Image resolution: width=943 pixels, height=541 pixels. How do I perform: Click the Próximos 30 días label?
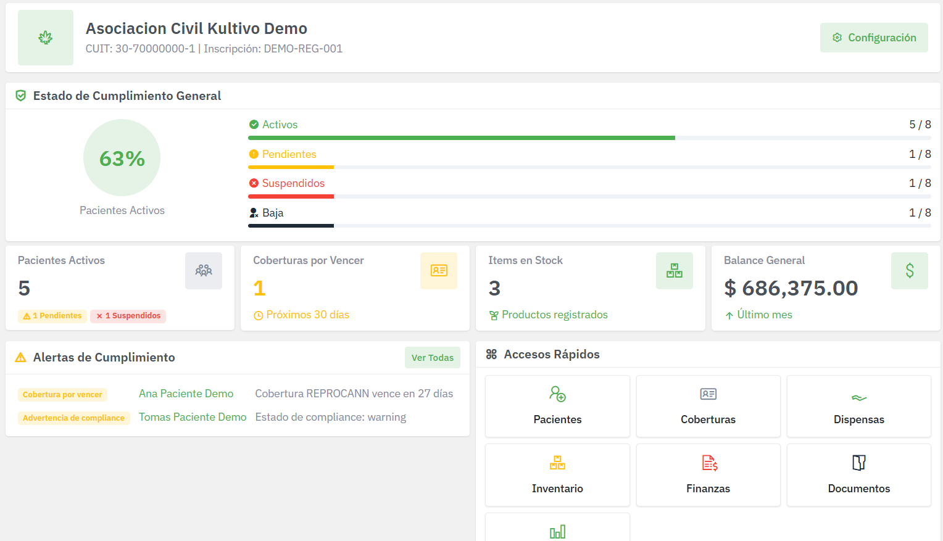[308, 315]
